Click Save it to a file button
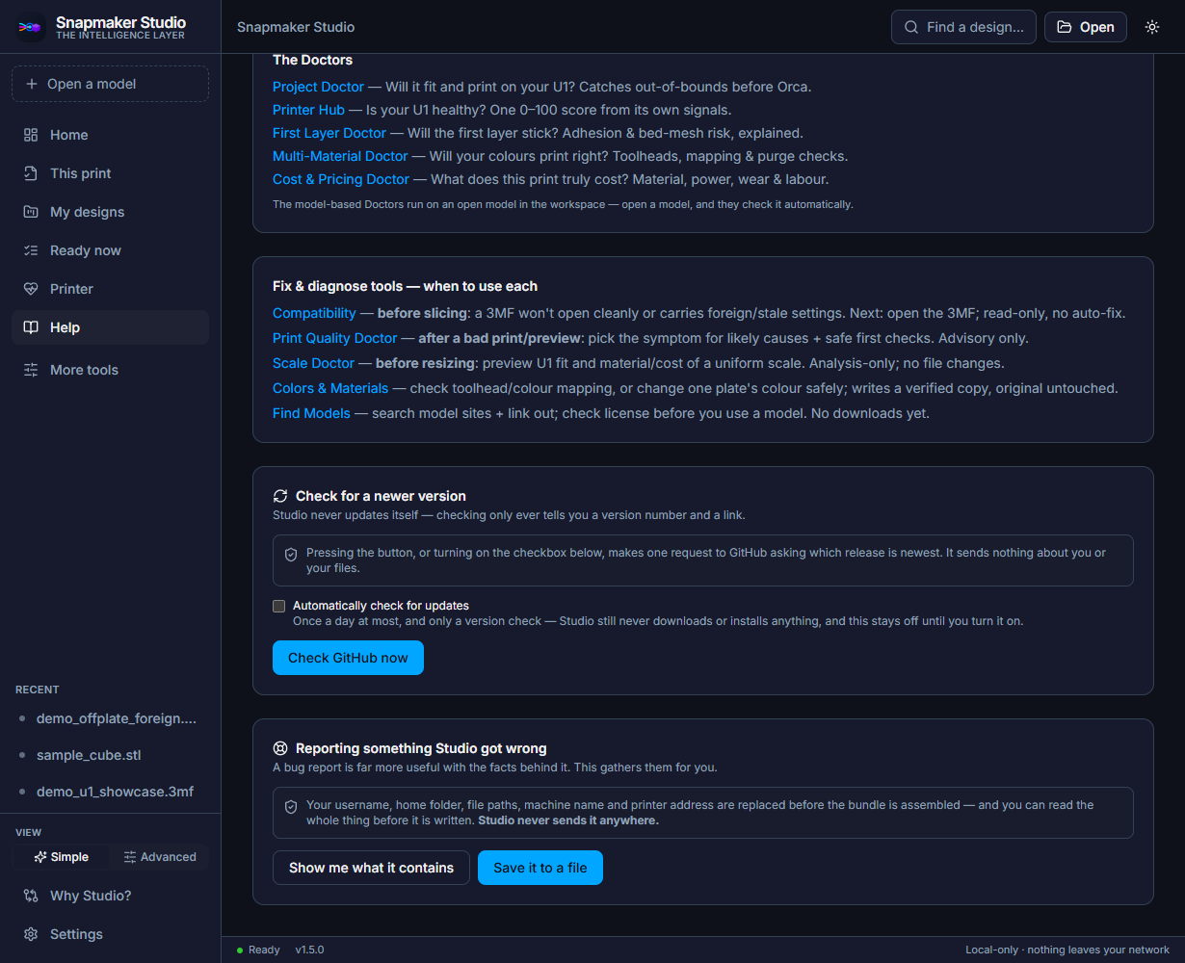The image size is (1185, 963). (540, 868)
